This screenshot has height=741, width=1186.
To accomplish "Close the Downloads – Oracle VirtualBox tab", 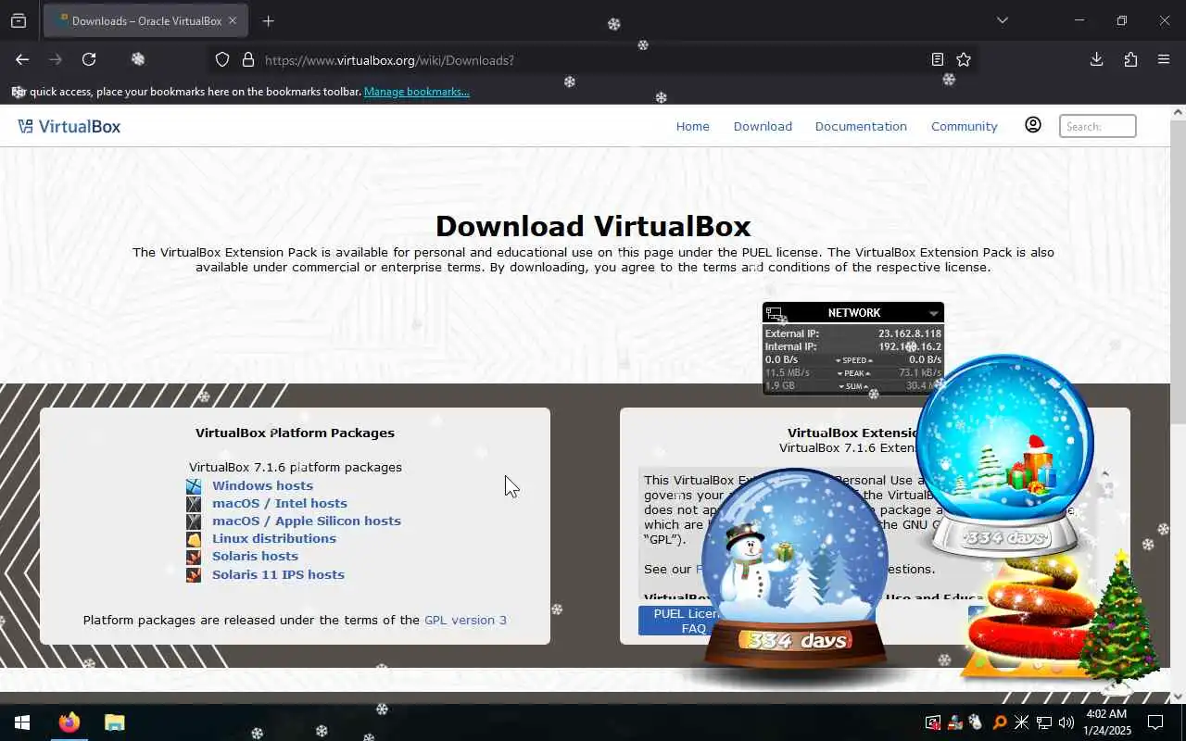I will coord(233,20).
